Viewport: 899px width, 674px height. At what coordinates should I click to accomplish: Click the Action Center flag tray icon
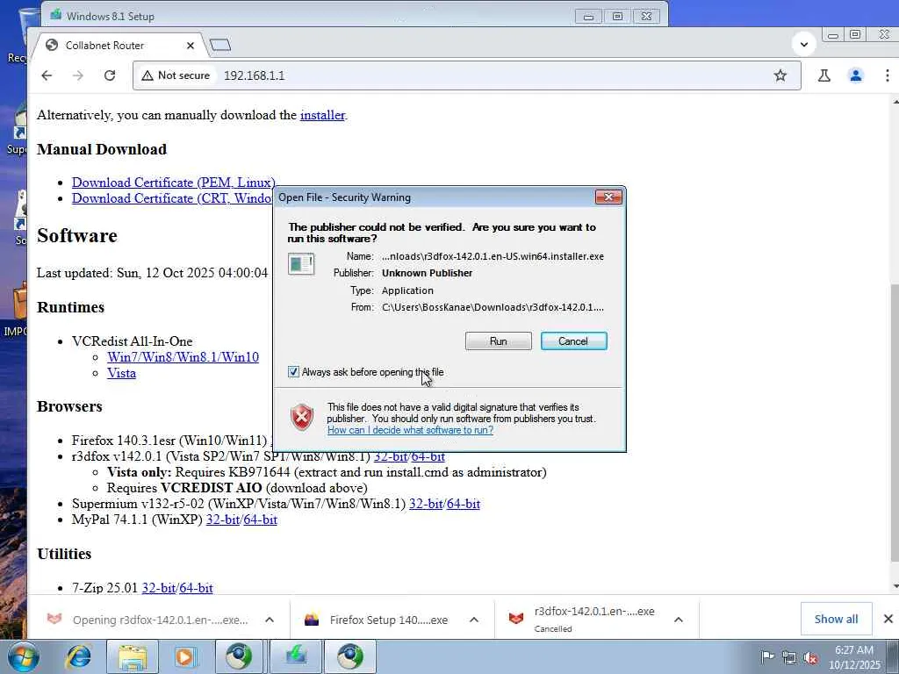pyautogui.click(x=767, y=657)
